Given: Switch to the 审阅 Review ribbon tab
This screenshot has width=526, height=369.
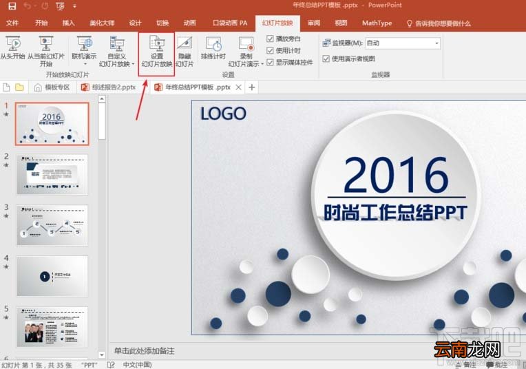Looking at the screenshot, I should click(x=314, y=23).
